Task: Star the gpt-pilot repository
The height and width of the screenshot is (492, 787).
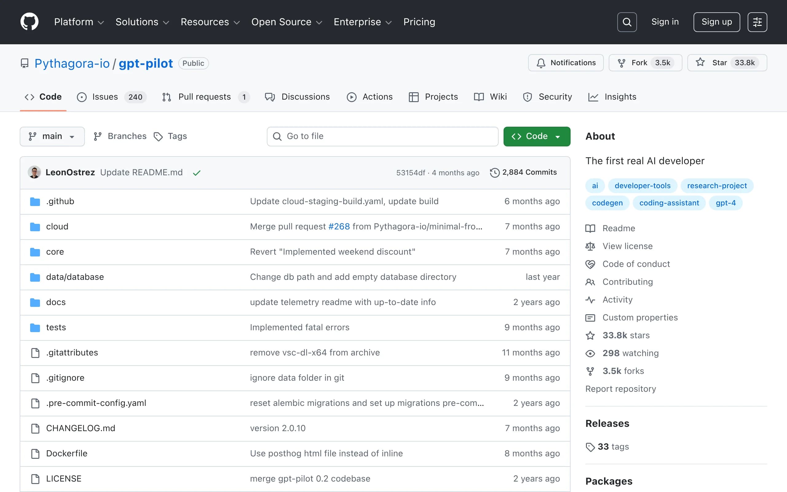Action: [x=727, y=63]
